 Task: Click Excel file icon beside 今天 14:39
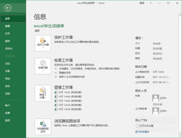pos(56,105)
